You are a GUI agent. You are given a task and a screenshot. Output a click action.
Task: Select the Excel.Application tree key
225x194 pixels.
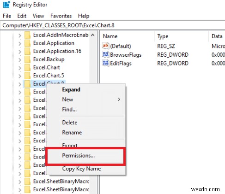click(54, 43)
